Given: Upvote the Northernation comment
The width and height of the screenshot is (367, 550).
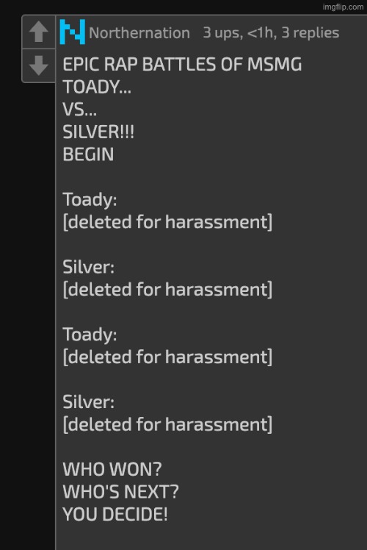Looking at the screenshot, I should point(38,32).
